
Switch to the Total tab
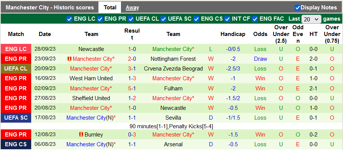point(110,7)
